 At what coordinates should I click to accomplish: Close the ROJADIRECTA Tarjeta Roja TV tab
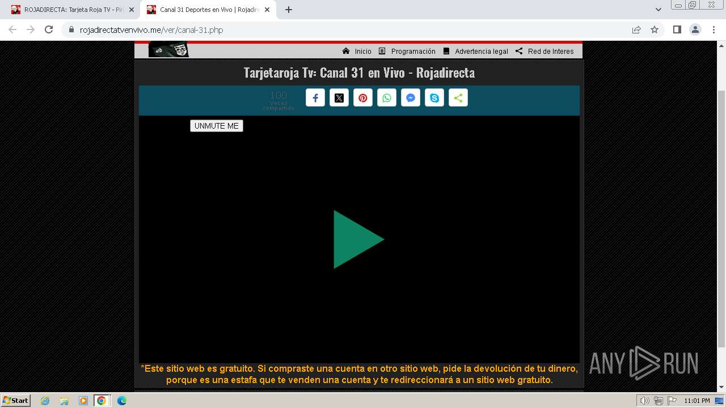pos(132,10)
